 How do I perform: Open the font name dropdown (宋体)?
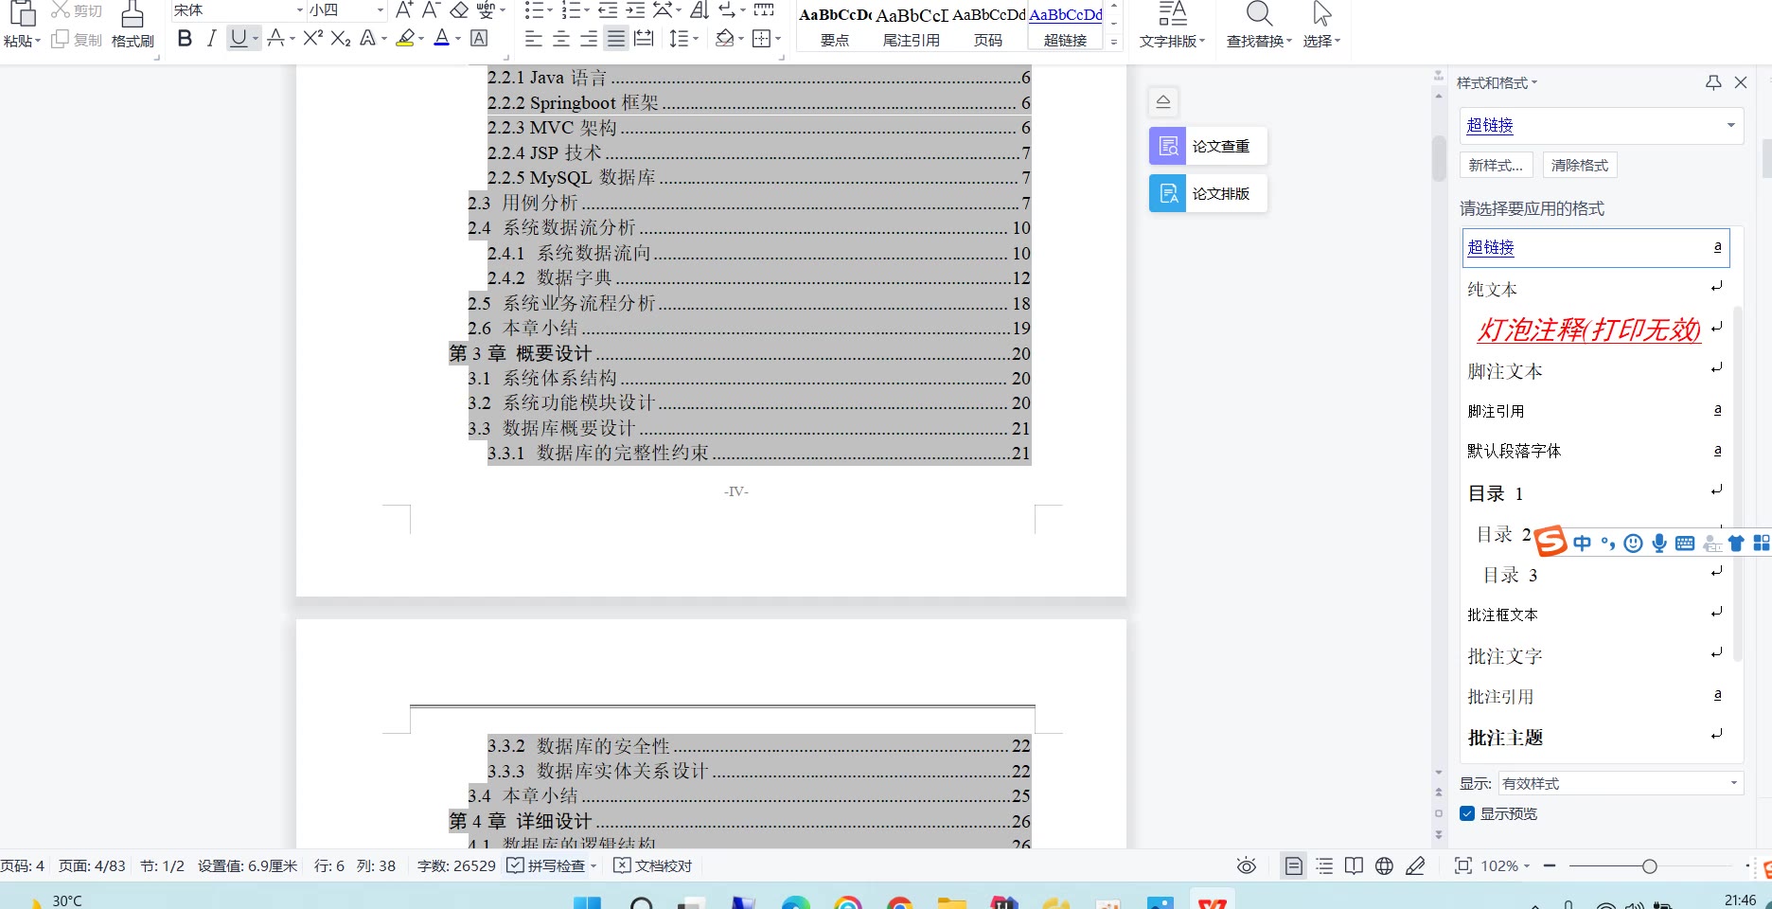point(299,10)
